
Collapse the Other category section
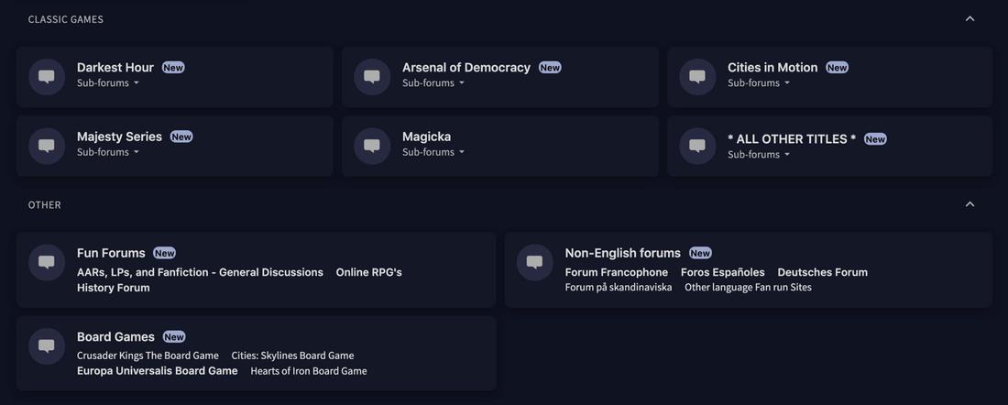pos(970,204)
